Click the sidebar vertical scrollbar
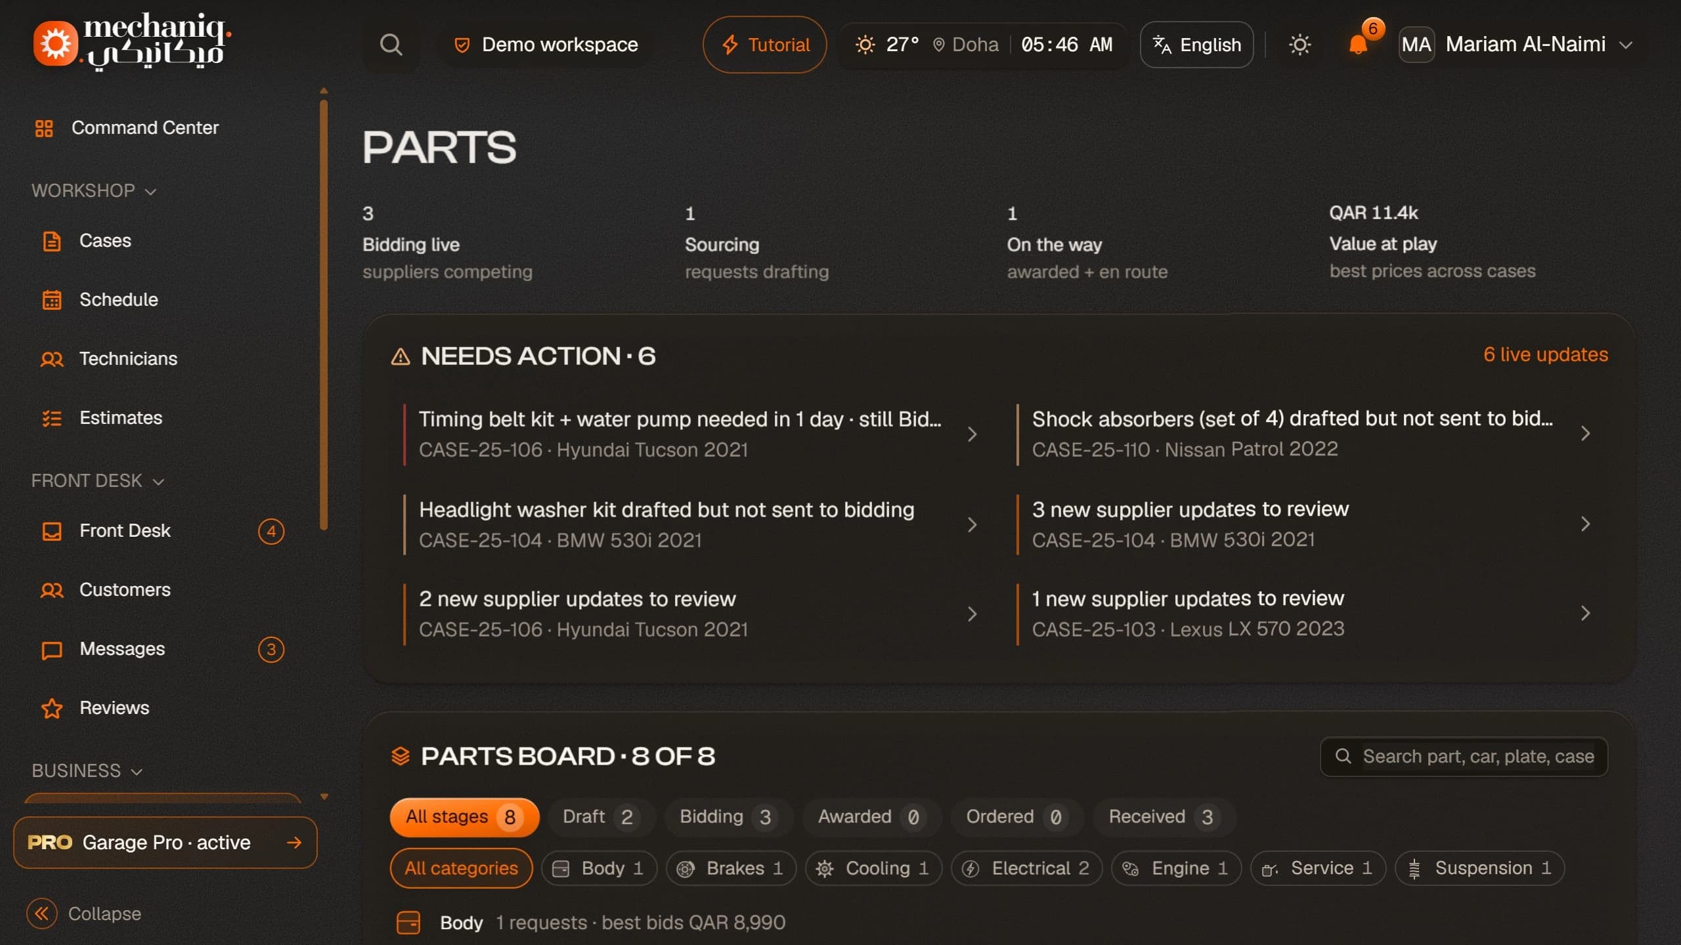 tap(324, 315)
